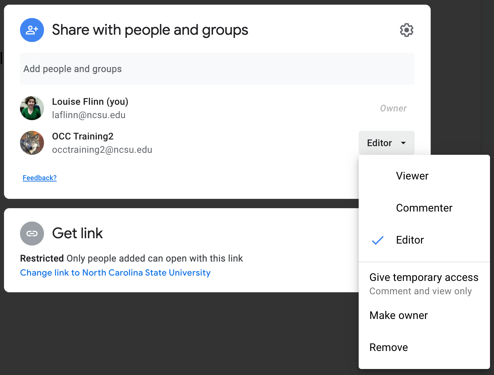
Task: Click the Get link heading
Action: click(77, 233)
